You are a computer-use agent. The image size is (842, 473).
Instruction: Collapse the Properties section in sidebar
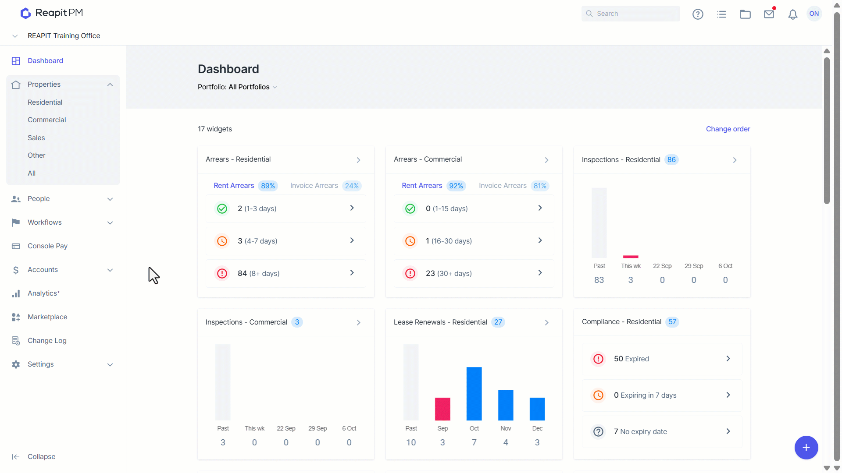110,85
